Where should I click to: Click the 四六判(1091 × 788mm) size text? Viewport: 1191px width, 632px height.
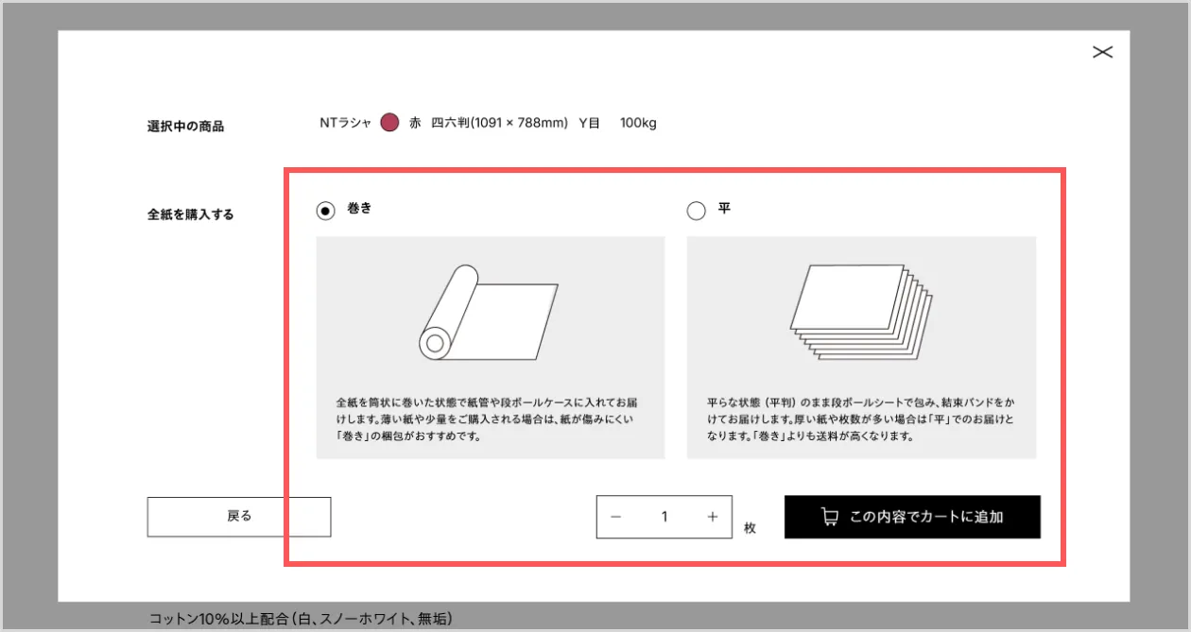click(x=499, y=123)
